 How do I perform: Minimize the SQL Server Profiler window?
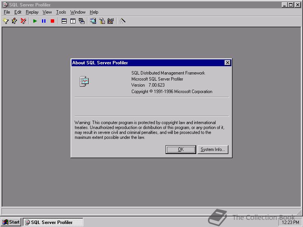coord(284,5)
